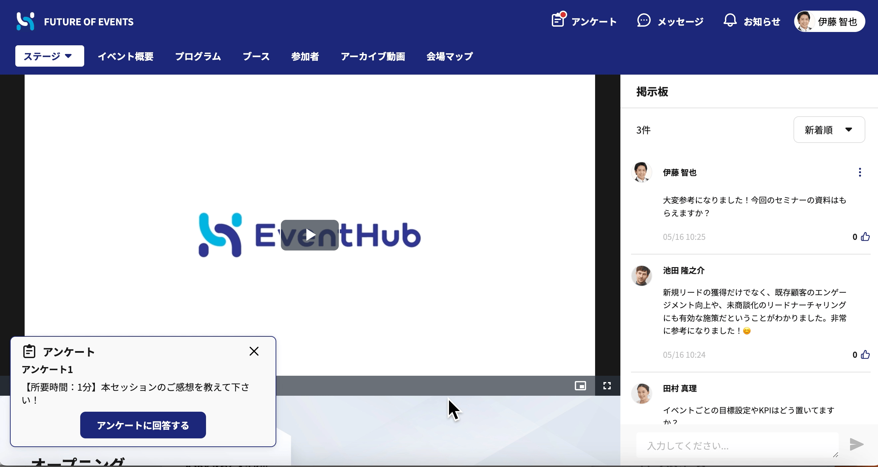Open the 伊藤 智也 profile menu
This screenshot has width=878, height=467.
(829, 22)
